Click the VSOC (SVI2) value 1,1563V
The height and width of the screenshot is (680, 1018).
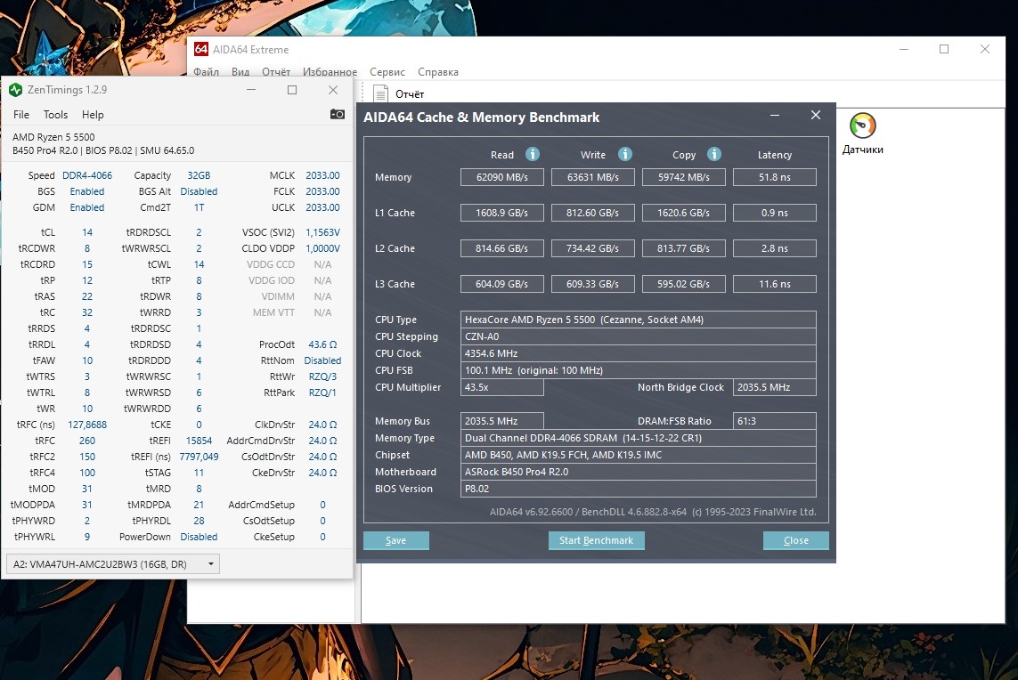[322, 232]
